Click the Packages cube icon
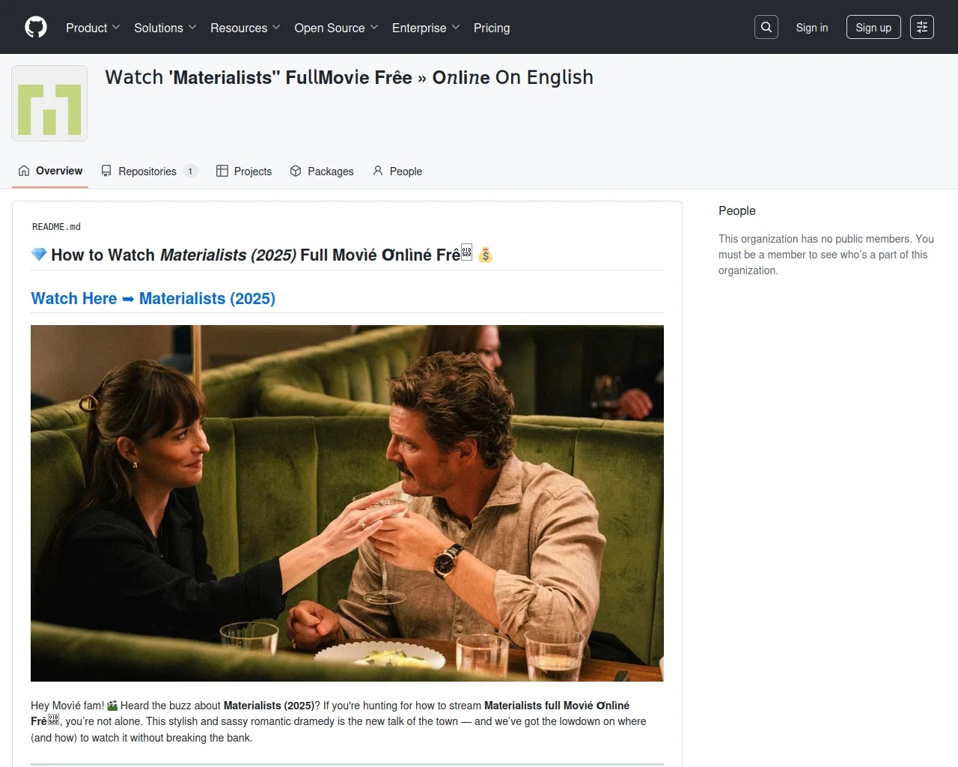This screenshot has width=958, height=767. point(296,171)
